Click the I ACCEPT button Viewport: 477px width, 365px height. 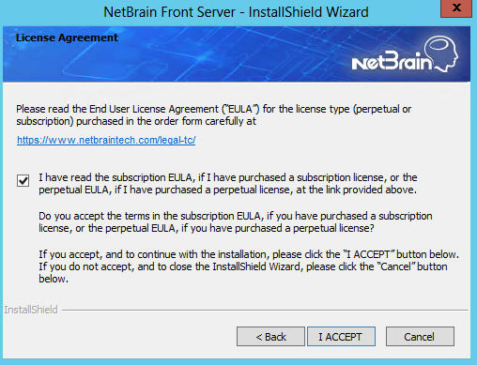click(341, 337)
